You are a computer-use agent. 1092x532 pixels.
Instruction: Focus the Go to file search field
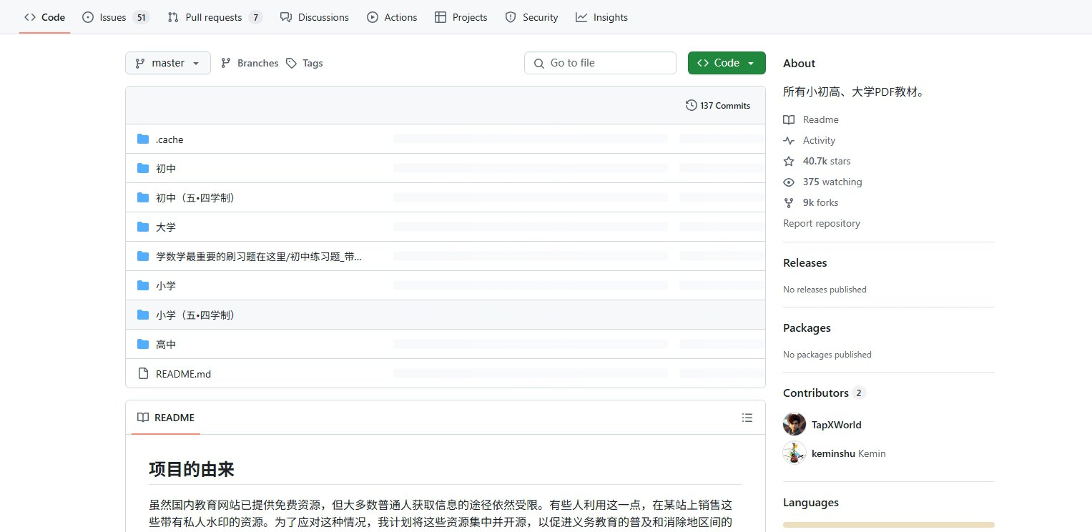point(600,63)
